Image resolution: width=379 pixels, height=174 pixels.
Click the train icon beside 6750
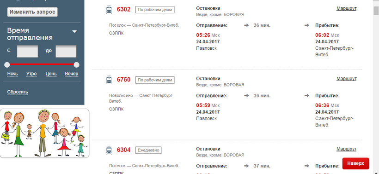point(109,80)
